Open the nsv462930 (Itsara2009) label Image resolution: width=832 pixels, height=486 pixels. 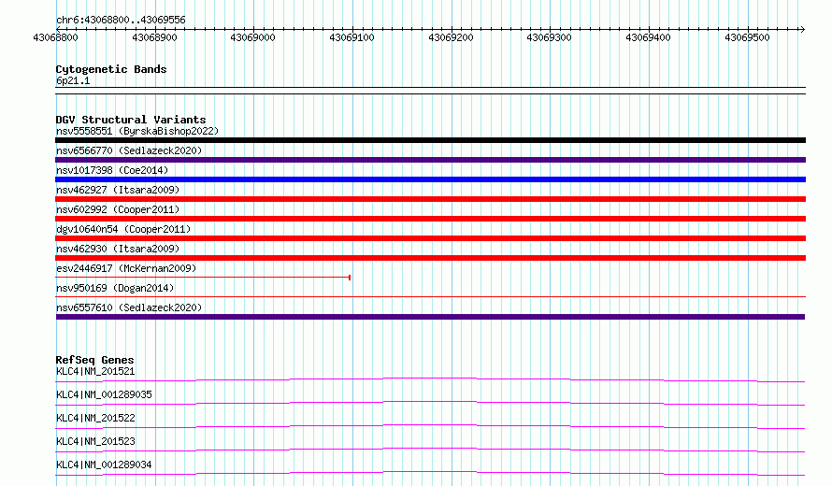click(118, 249)
